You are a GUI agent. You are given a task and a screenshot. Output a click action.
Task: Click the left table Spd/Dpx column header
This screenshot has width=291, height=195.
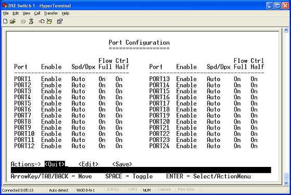point(84,67)
